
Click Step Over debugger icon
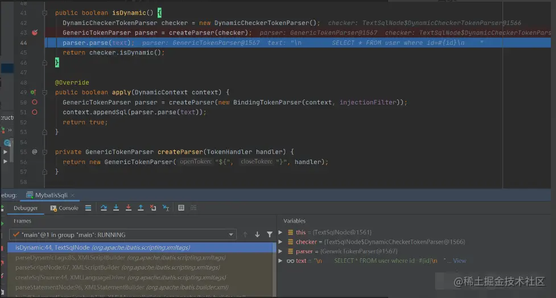[x=104, y=208]
